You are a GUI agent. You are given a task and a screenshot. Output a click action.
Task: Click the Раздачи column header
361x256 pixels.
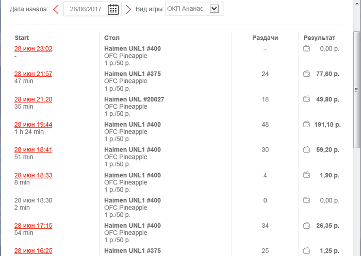(265, 38)
